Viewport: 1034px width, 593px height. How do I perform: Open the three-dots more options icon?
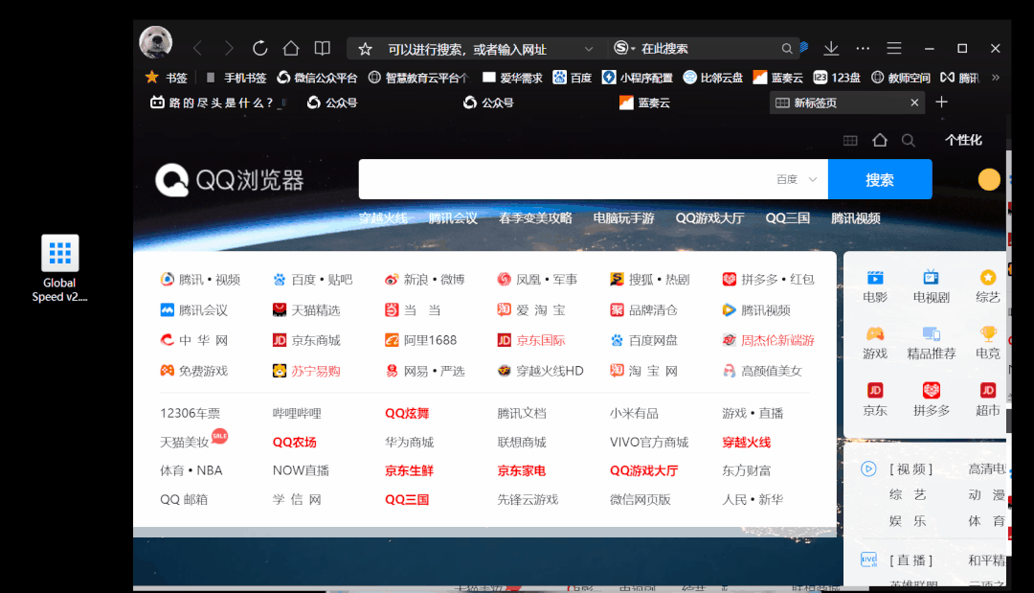863,48
